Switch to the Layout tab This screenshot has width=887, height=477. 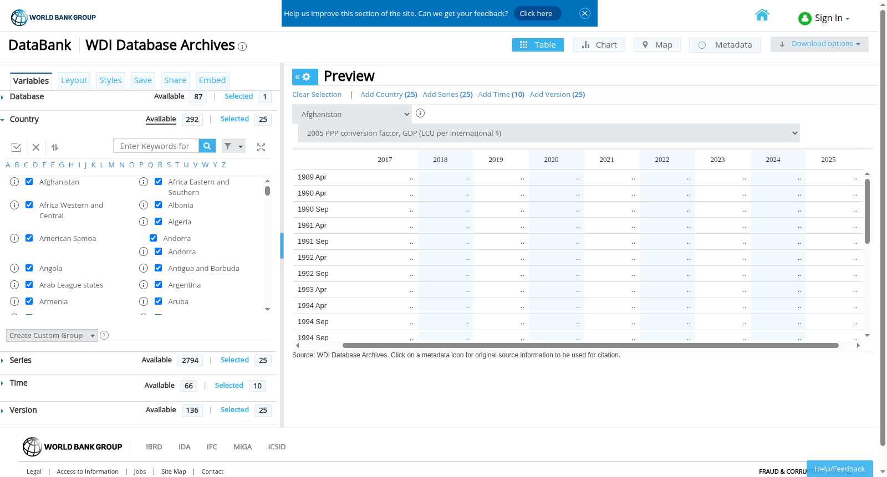74,80
